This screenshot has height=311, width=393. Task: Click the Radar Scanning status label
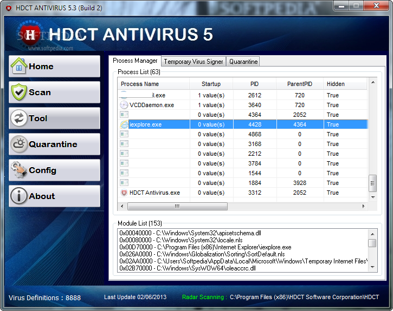204,297
